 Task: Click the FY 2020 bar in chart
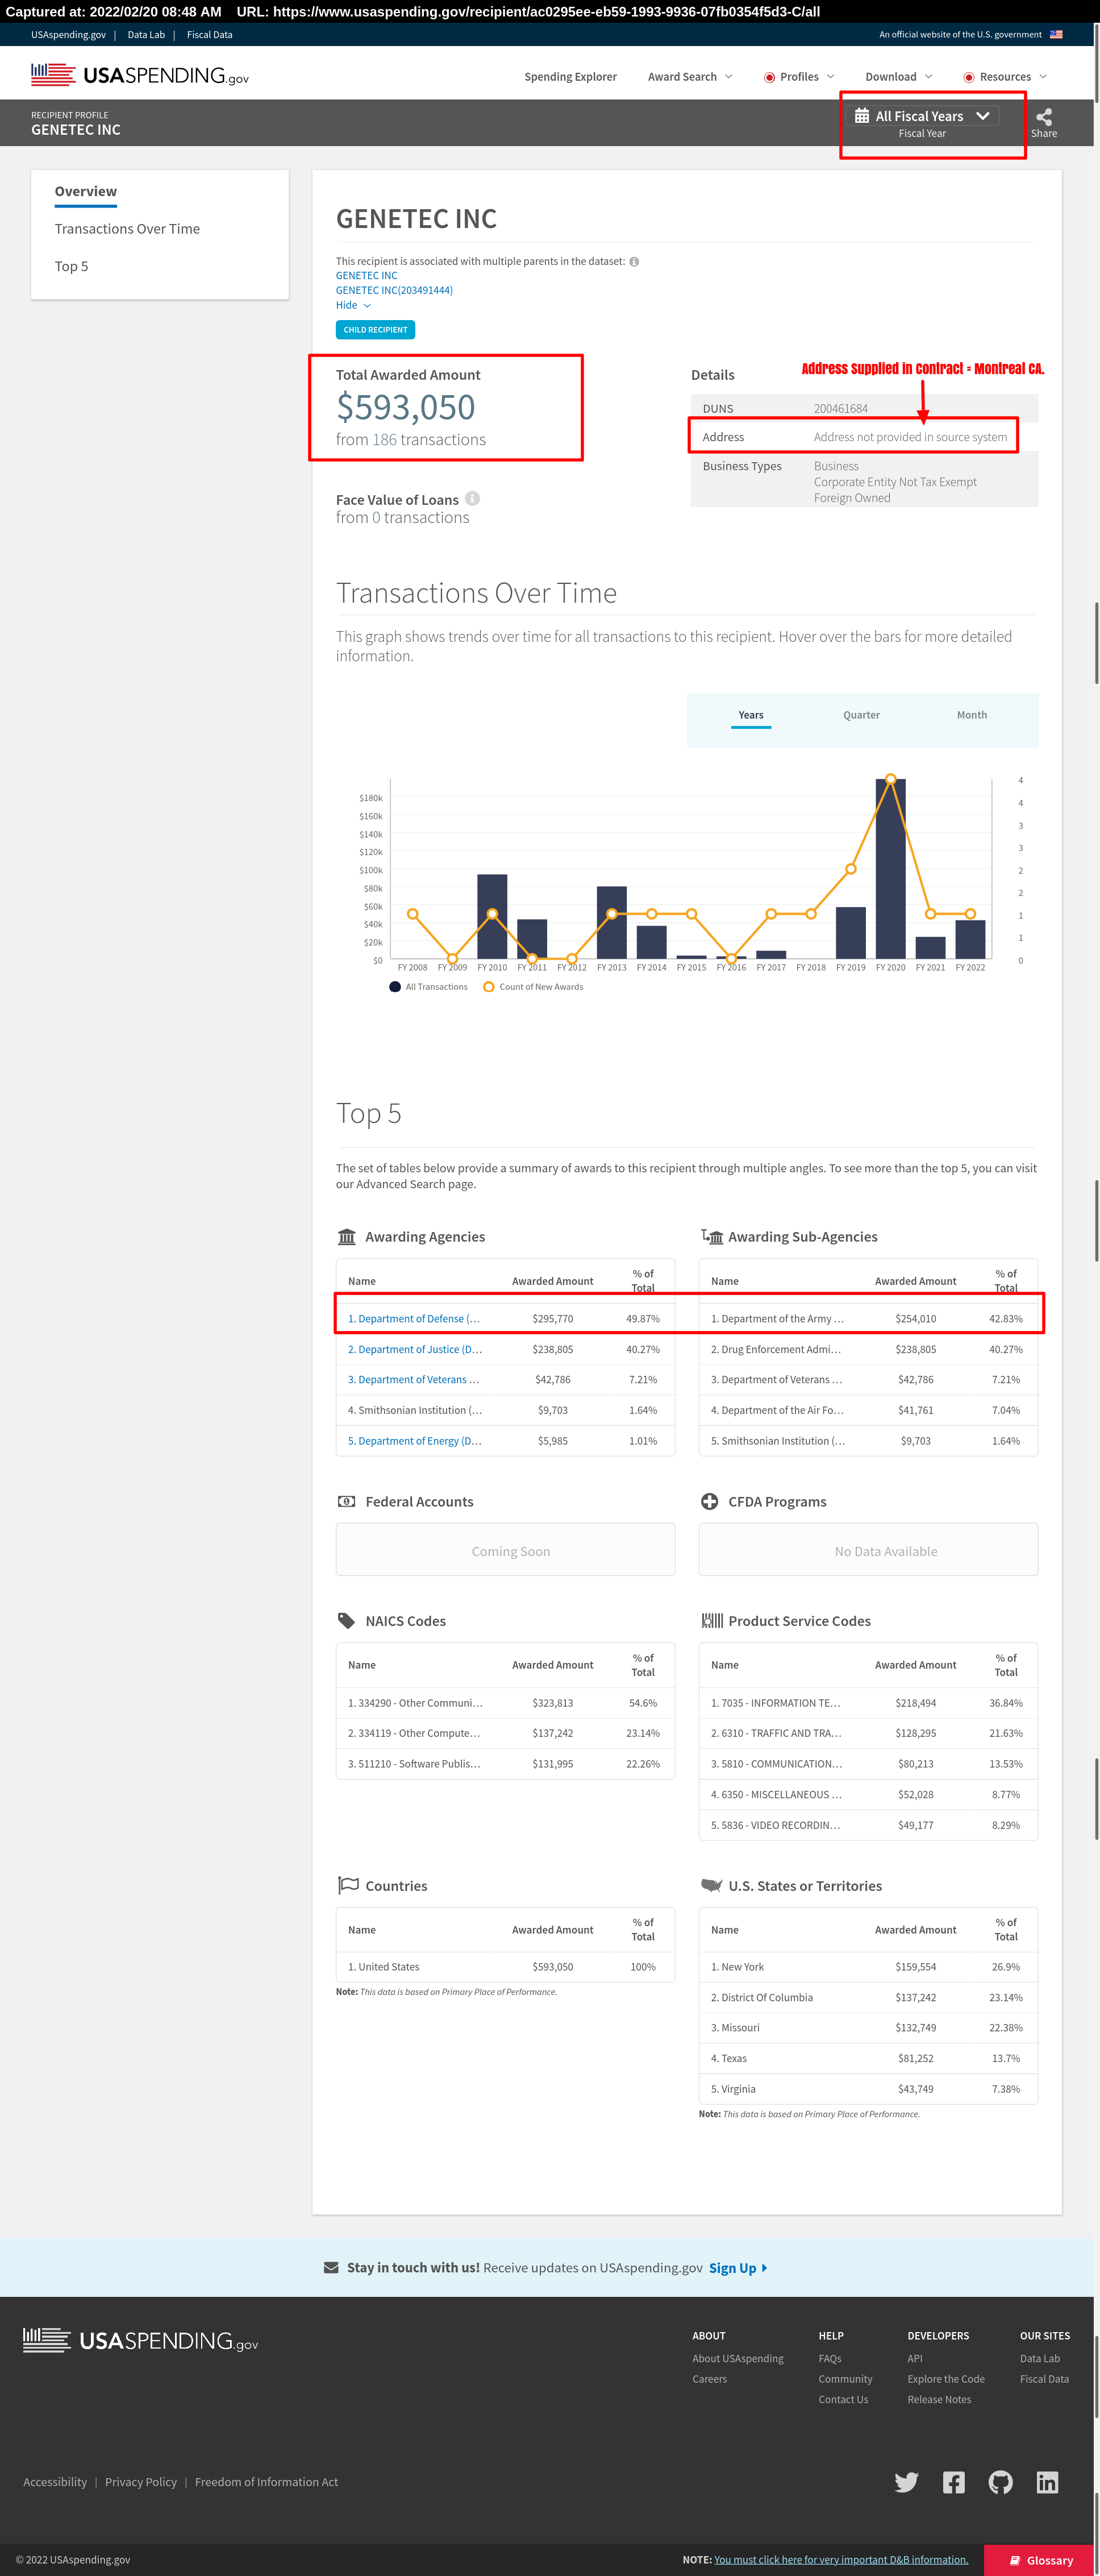[x=890, y=868]
